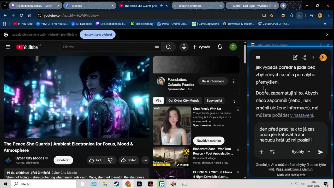Dismiss the default browser infobar
This screenshot has width=334, height=188.
click(x=327, y=34)
